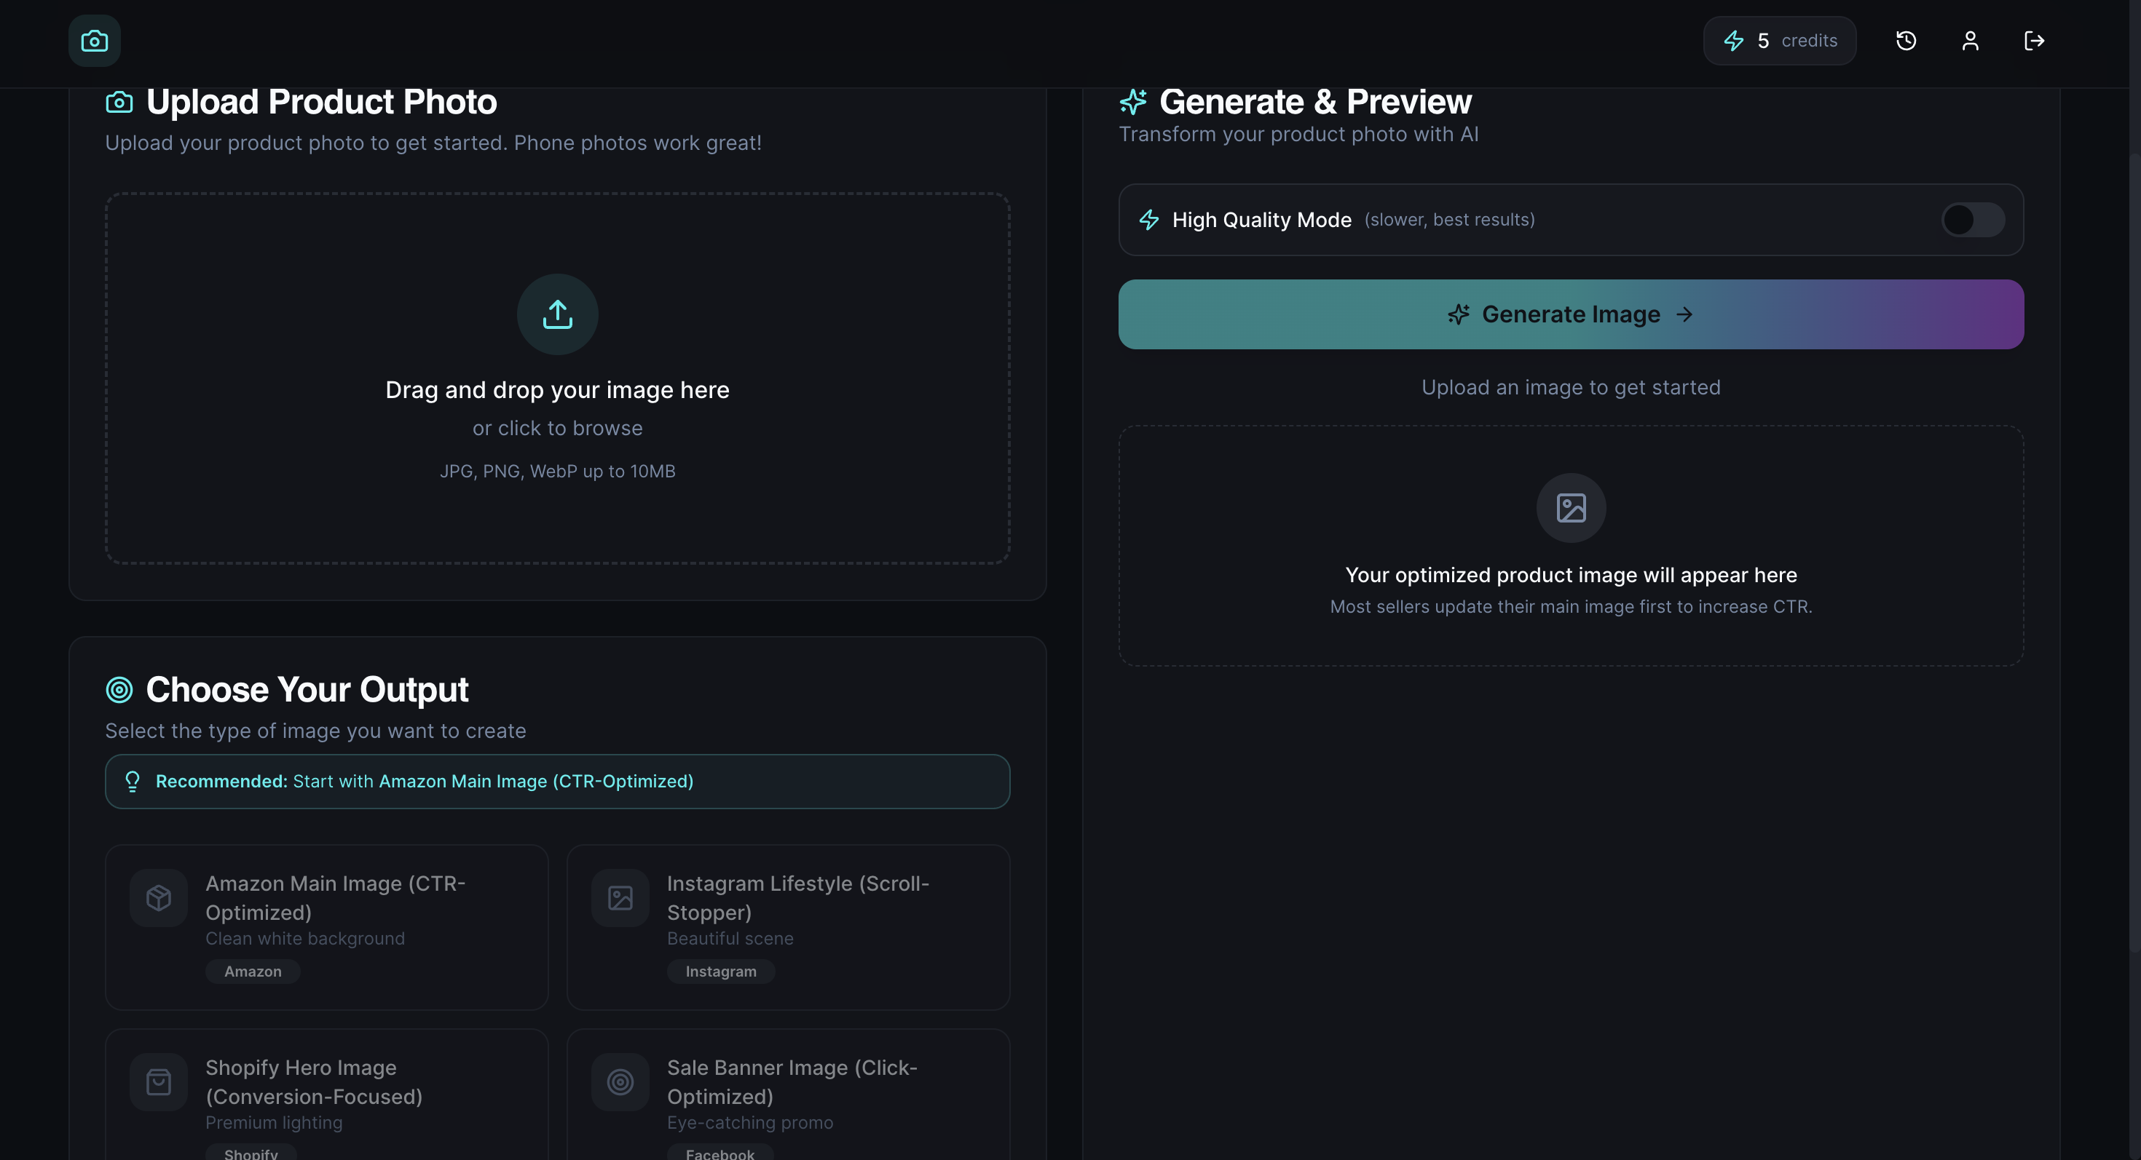This screenshot has height=1160, width=2141.
Task: Click the 5 credits badge
Action: [x=1778, y=41]
